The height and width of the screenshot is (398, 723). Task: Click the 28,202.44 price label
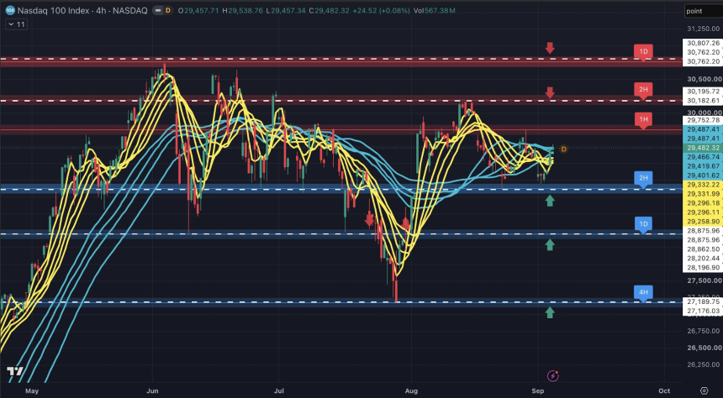(702, 258)
